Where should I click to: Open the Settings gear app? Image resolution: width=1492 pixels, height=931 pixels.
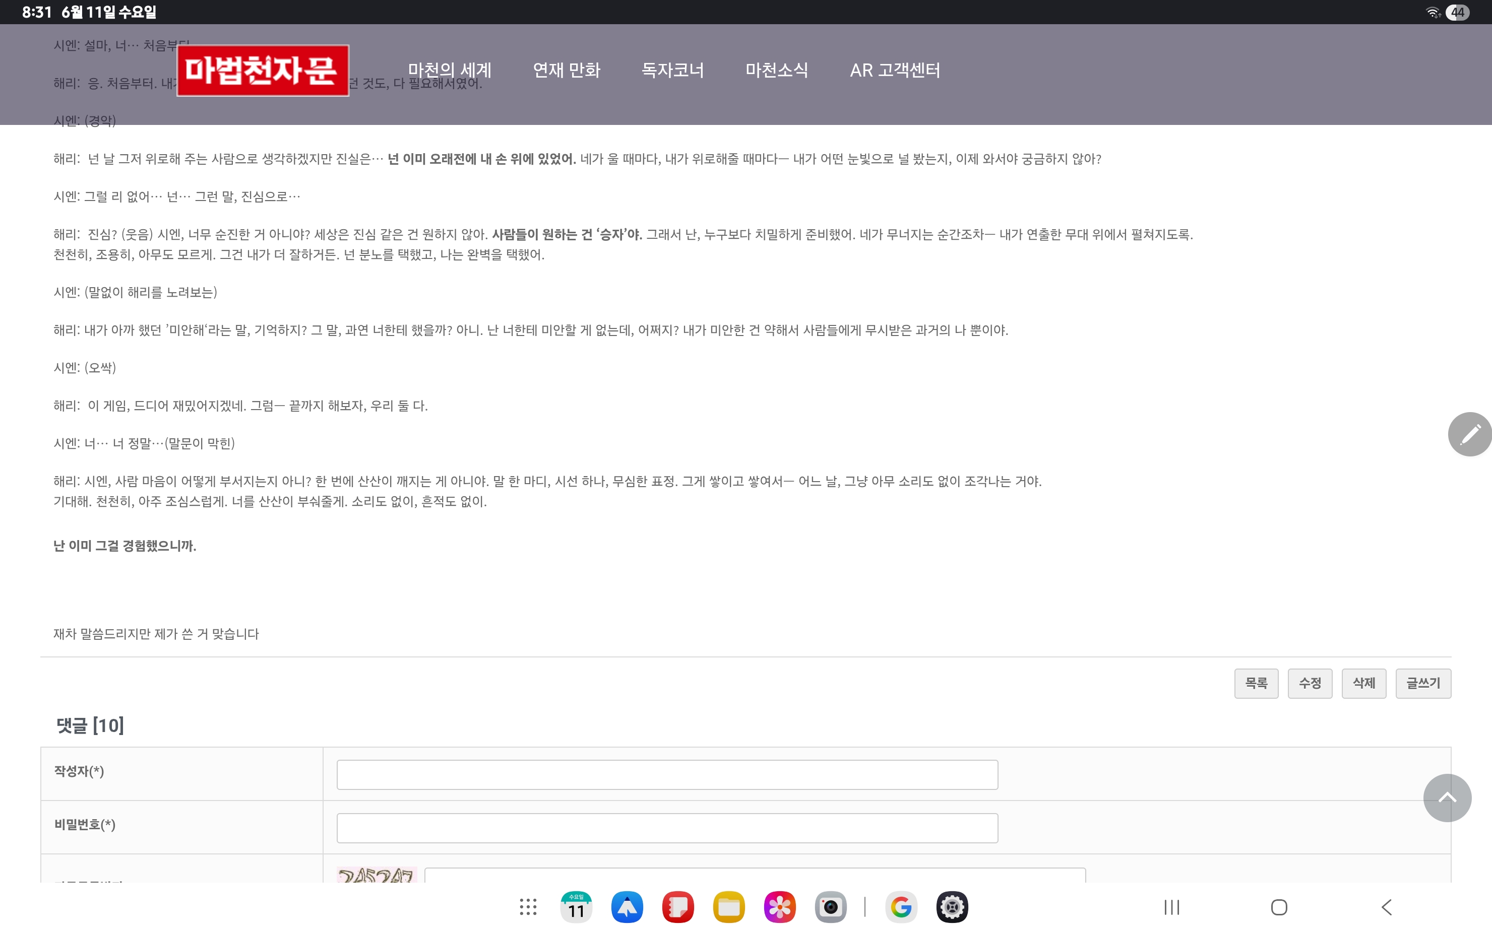point(952,907)
